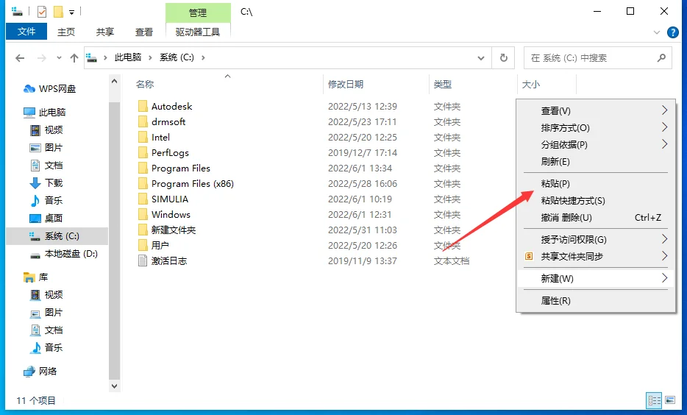Refresh the folder with the refresh icon
Image resolution: width=687 pixels, height=415 pixels.
[x=503, y=58]
